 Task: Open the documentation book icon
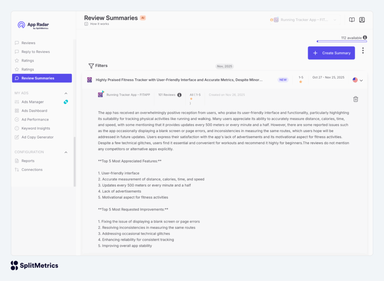point(351,20)
